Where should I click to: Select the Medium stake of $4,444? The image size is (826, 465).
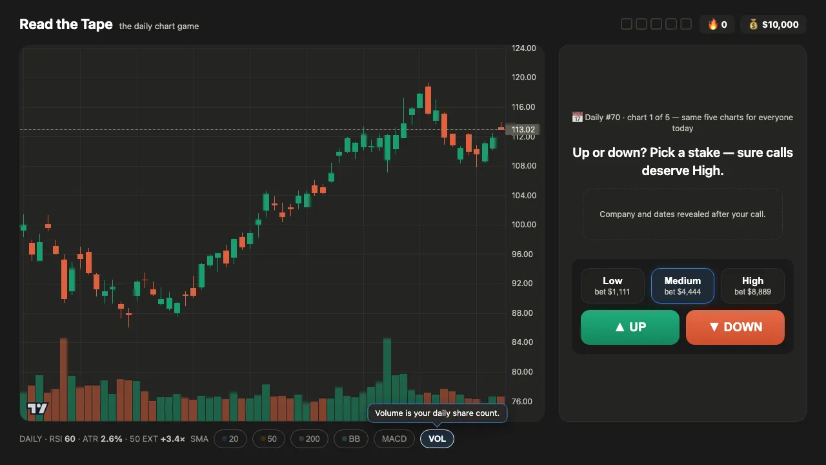683,286
